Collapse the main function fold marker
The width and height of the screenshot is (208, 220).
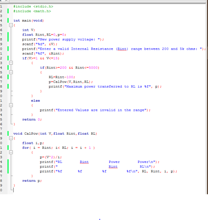click(x=11, y=25)
